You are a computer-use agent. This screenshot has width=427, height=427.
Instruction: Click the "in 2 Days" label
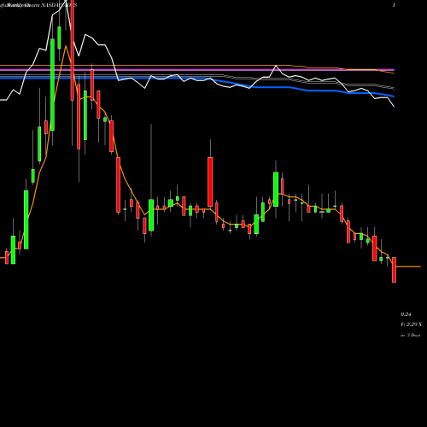[x=410, y=336]
